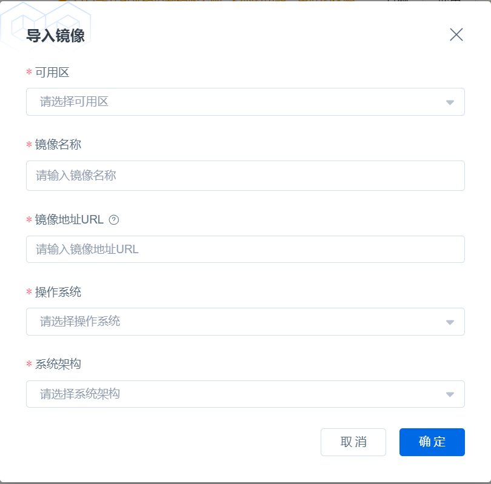Click the 镜像地址URL label text
This screenshot has width=491, height=484.
click(x=69, y=219)
